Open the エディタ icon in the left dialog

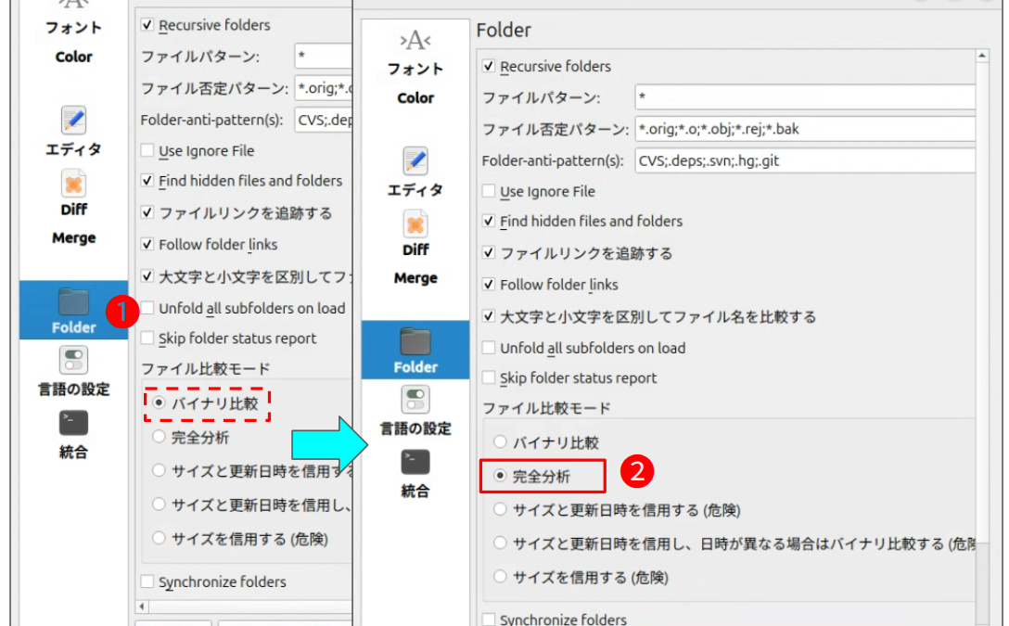tap(73, 121)
